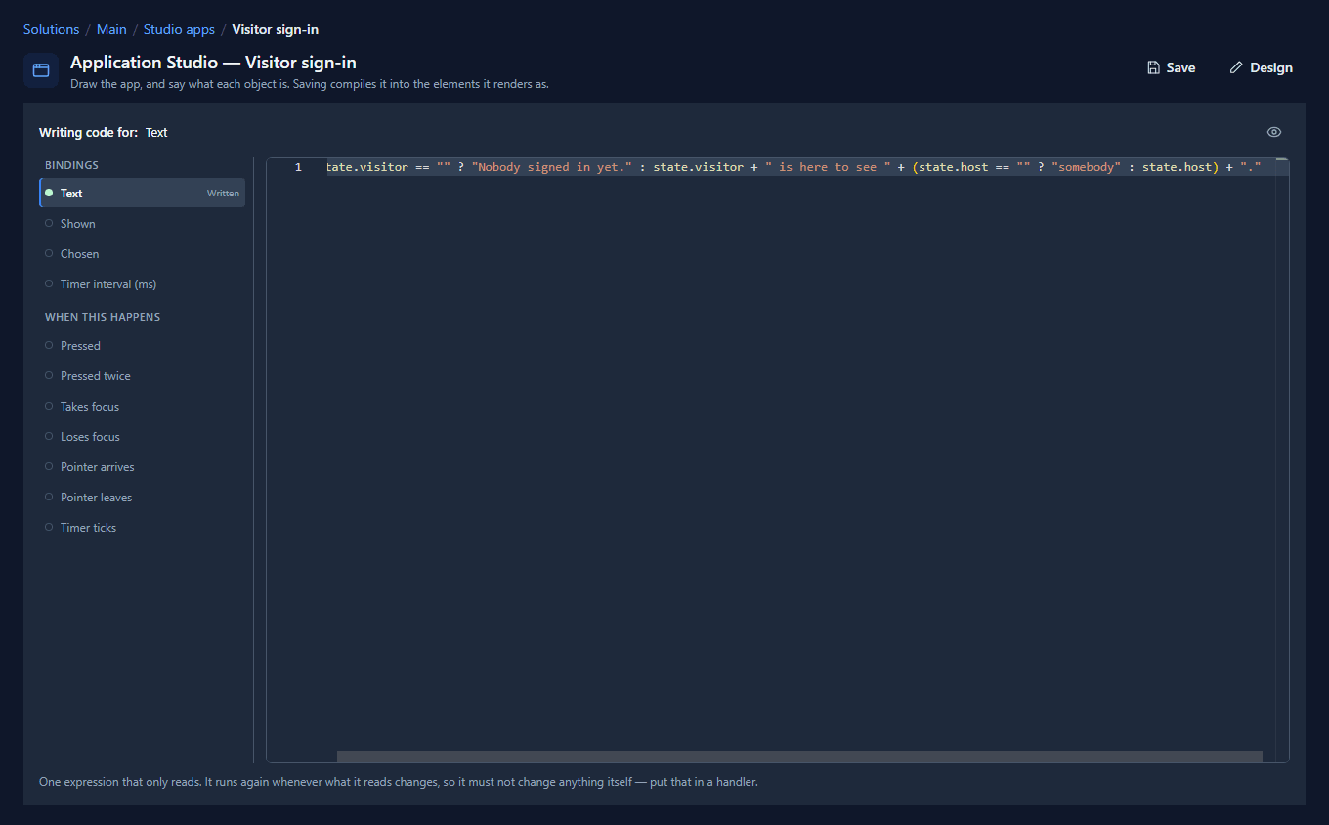Toggle the eye preview icon
The image size is (1329, 825).
(1274, 132)
